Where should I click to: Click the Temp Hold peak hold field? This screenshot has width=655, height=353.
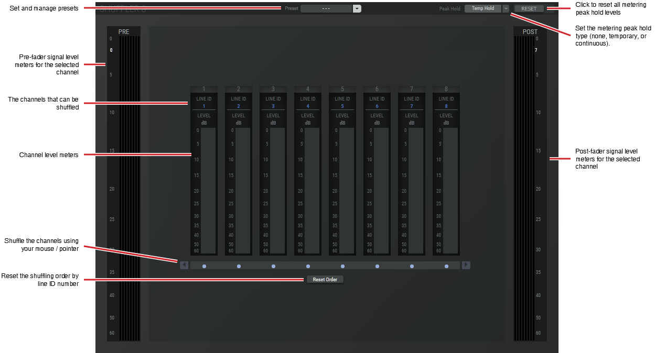pyautogui.click(x=483, y=8)
